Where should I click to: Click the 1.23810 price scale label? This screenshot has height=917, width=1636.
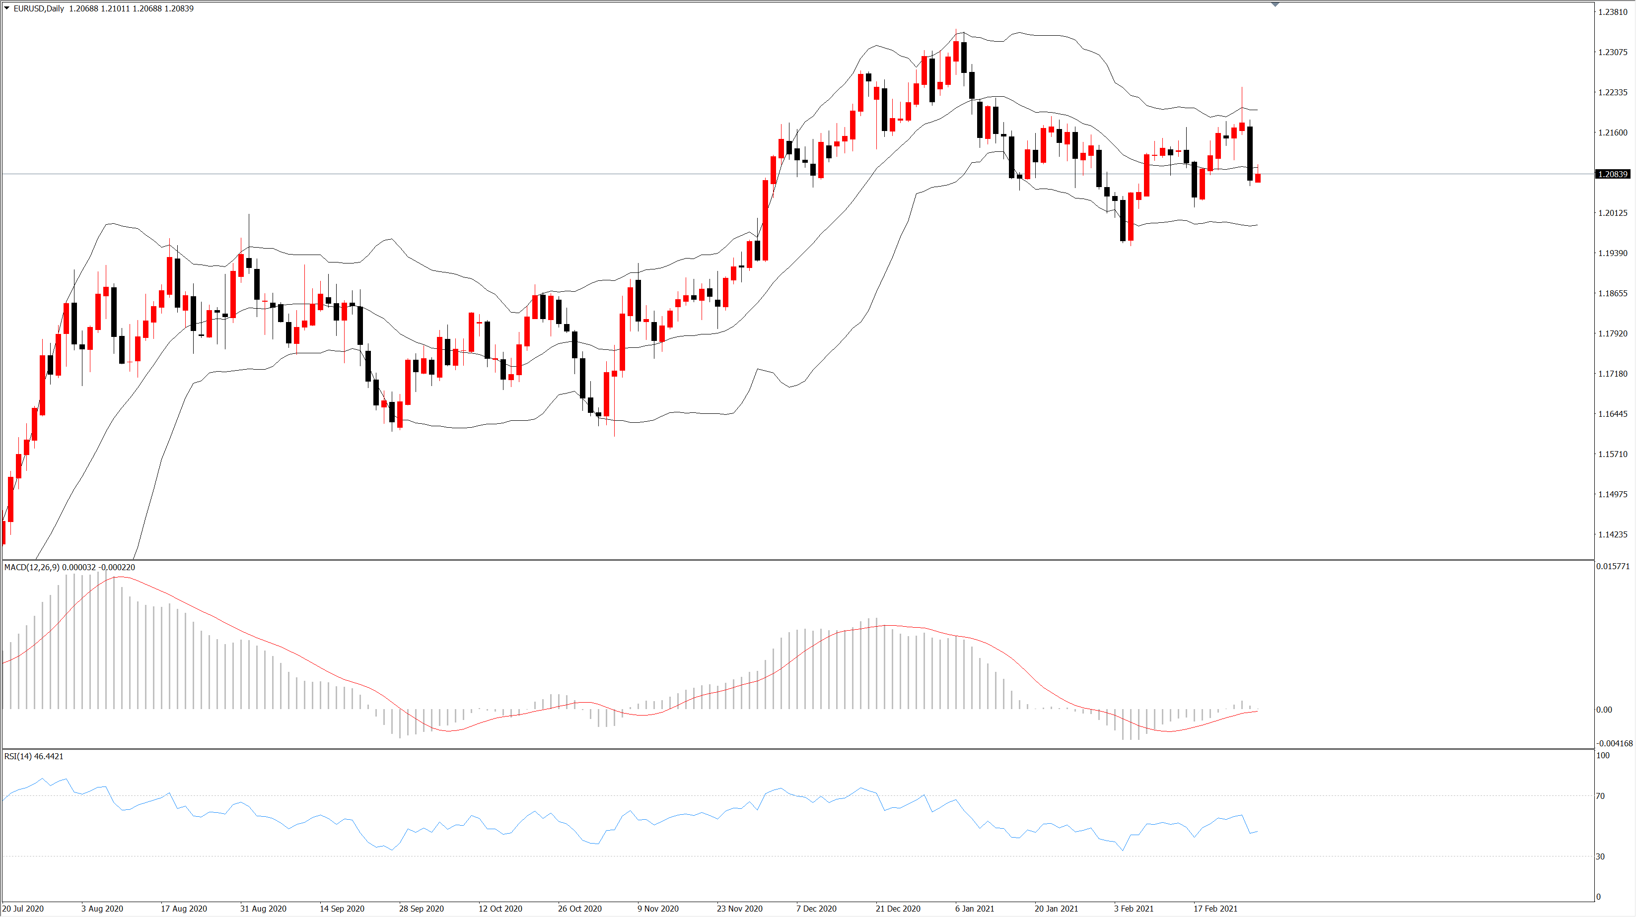(x=1613, y=12)
